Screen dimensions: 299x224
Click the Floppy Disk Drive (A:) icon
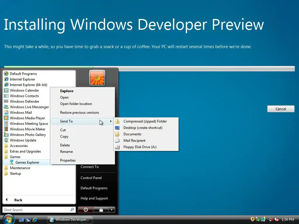tap(117, 147)
